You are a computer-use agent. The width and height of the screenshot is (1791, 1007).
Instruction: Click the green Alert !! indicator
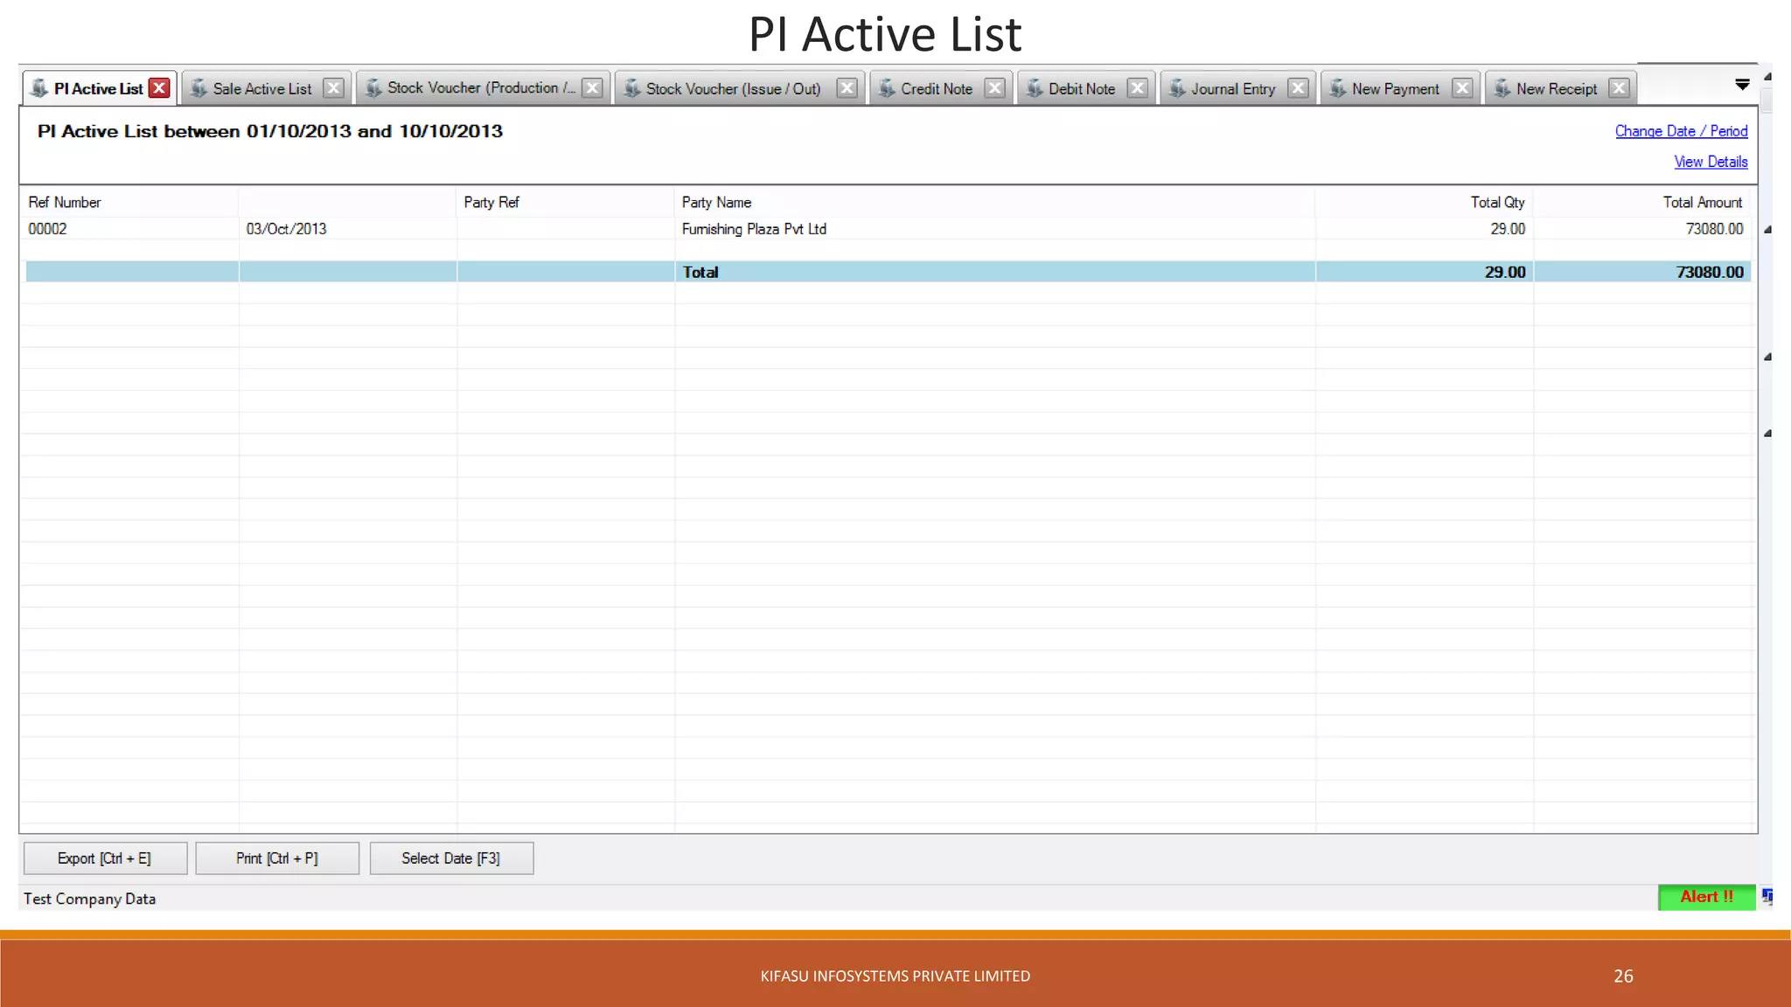point(1706,897)
